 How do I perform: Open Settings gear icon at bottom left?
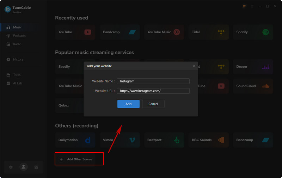pos(11,167)
